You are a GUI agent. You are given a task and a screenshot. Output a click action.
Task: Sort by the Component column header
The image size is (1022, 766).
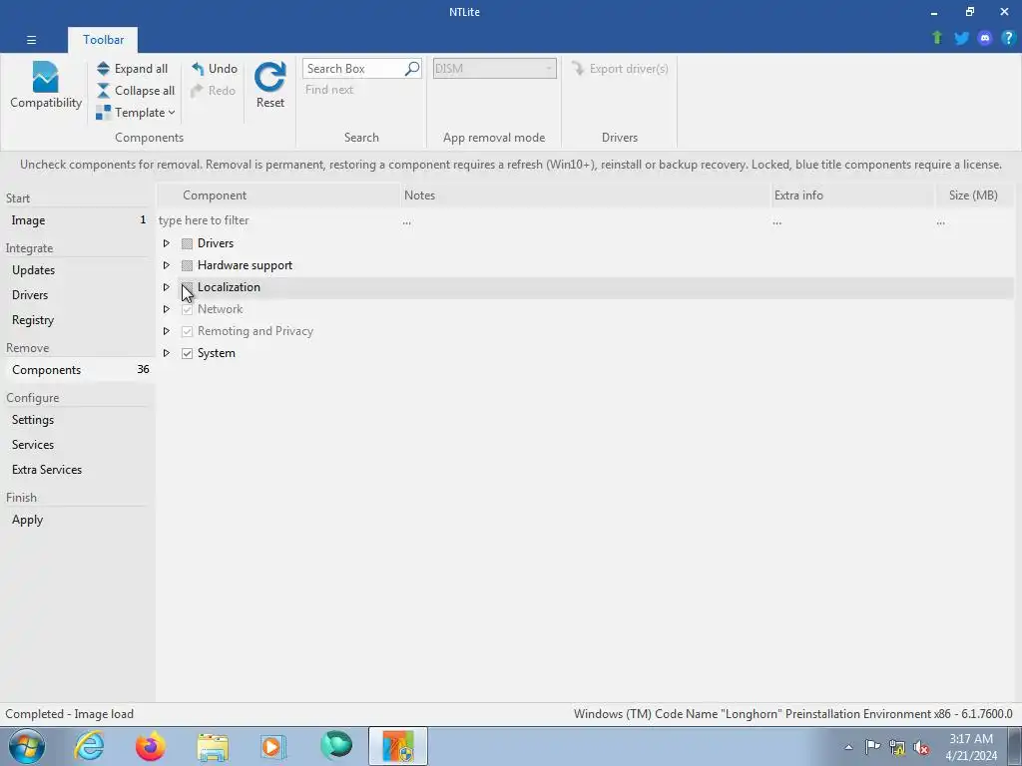(x=279, y=195)
